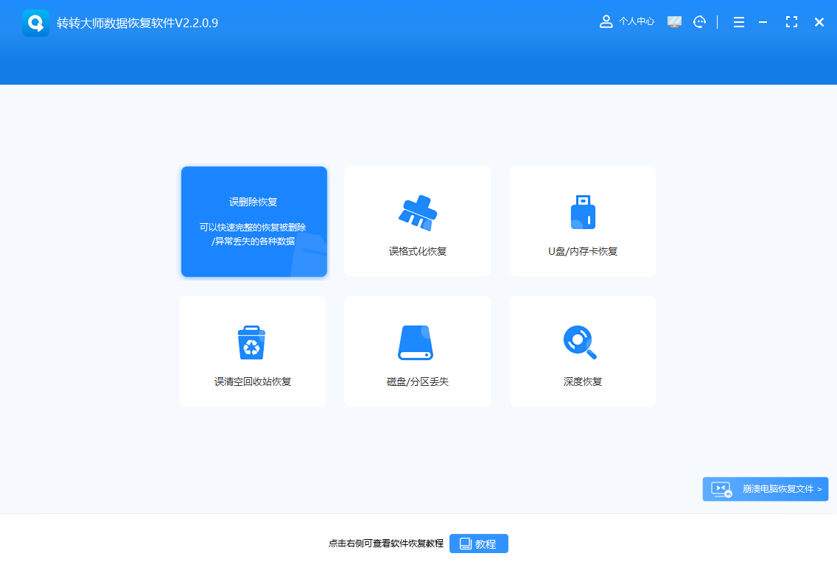Screen dimensions: 837x573
Task: Click the user profile icon
Action: pos(606,21)
